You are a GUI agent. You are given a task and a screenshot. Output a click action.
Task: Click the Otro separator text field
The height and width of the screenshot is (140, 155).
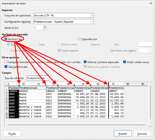[145, 44]
